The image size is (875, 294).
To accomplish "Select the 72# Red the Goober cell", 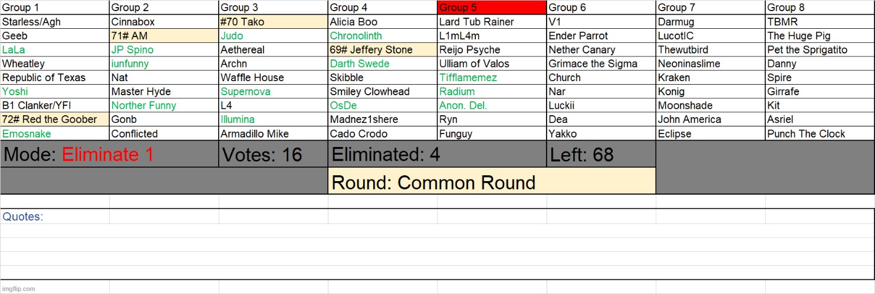I will pyautogui.click(x=54, y=119).
